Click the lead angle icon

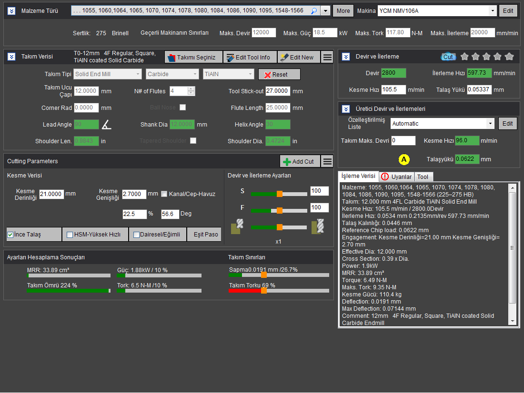click(107, 125)
